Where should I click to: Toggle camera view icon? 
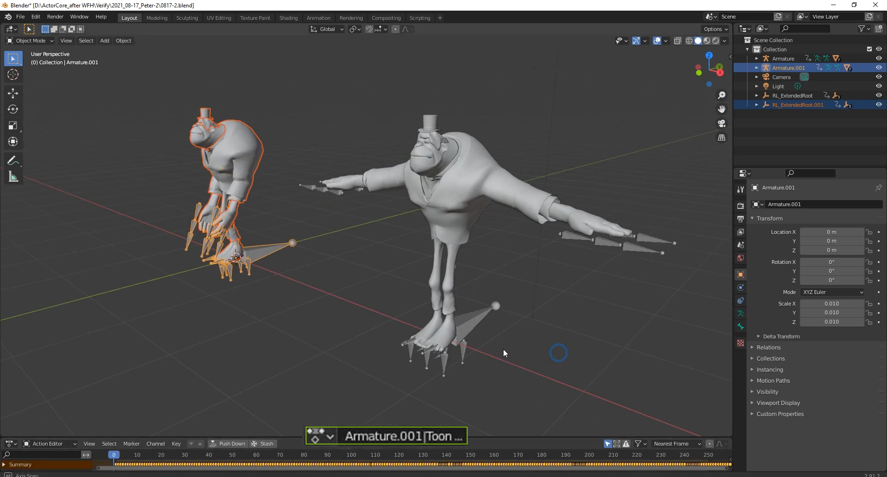point(722,124)
